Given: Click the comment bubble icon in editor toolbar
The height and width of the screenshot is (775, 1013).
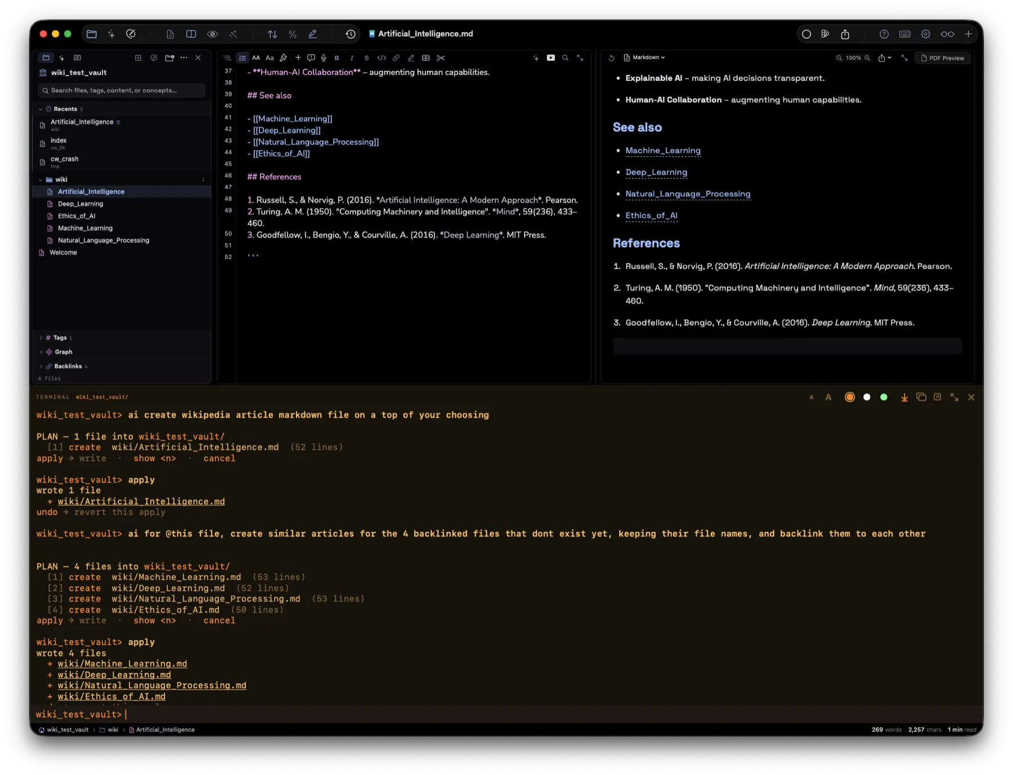Looking at the screenshot, I should click(311, 58).
